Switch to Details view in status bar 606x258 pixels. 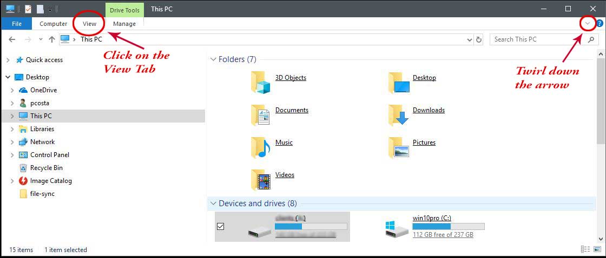click(x=585, y=249)
